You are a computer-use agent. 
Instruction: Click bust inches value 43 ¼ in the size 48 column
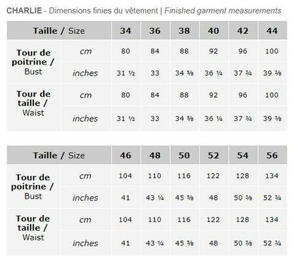[x=155, y=198]
